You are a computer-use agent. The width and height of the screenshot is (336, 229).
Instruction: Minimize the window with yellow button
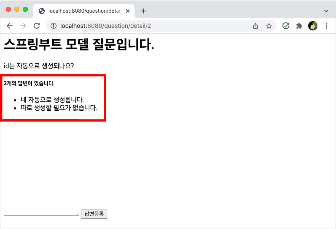[x=17, y=9]
